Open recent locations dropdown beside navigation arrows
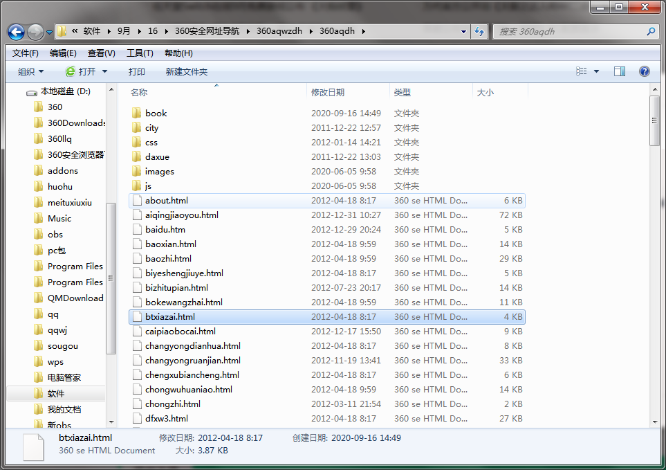This screenshot has width=666, height=470. click(x=49, y=32)
